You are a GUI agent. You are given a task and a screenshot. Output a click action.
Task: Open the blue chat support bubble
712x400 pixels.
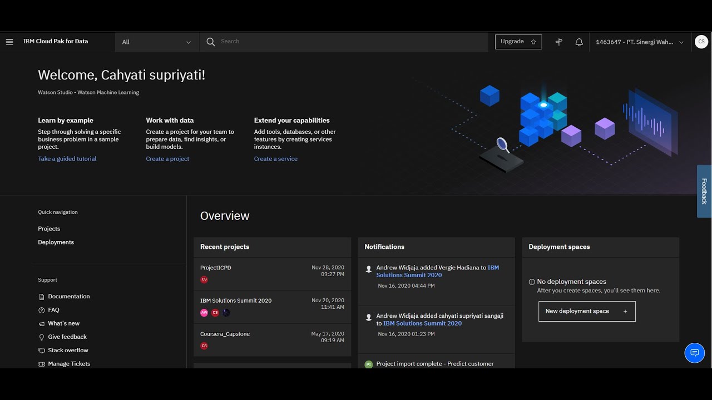click(x=694, y=353)
